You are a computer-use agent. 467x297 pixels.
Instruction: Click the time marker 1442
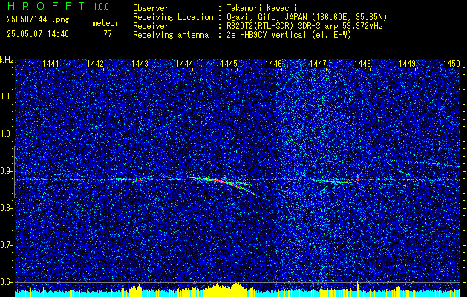coord(95,64)
